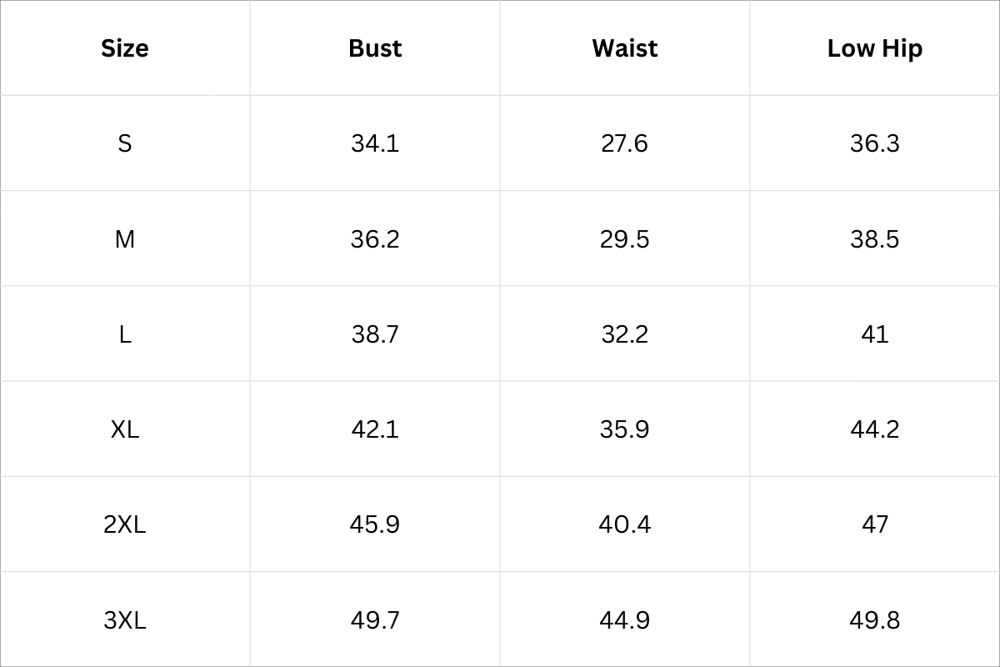This screenshot has width=1000, height=667.
Task: Click the S size row label
Action: coord(125,143)
